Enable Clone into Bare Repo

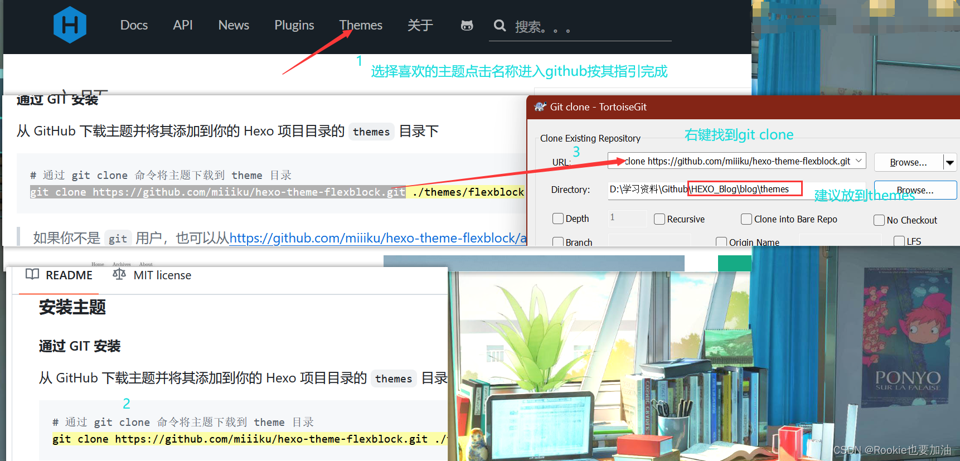coord(746,219)
